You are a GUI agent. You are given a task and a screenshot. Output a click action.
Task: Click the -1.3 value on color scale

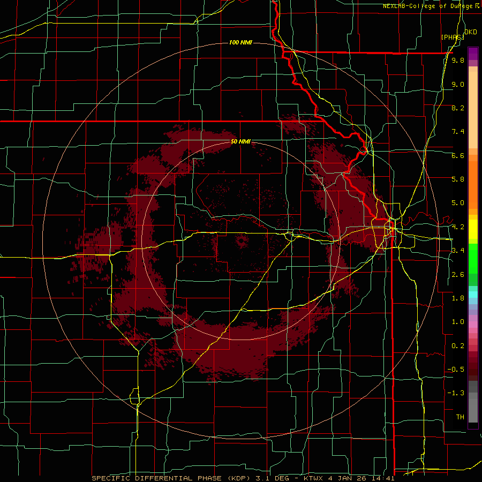tap(456, 393)
